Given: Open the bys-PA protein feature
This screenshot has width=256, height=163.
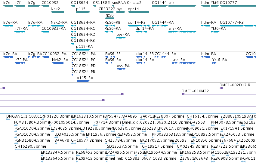Looking at the screenshot, I should pyautogui.click(x=121, y=69).
